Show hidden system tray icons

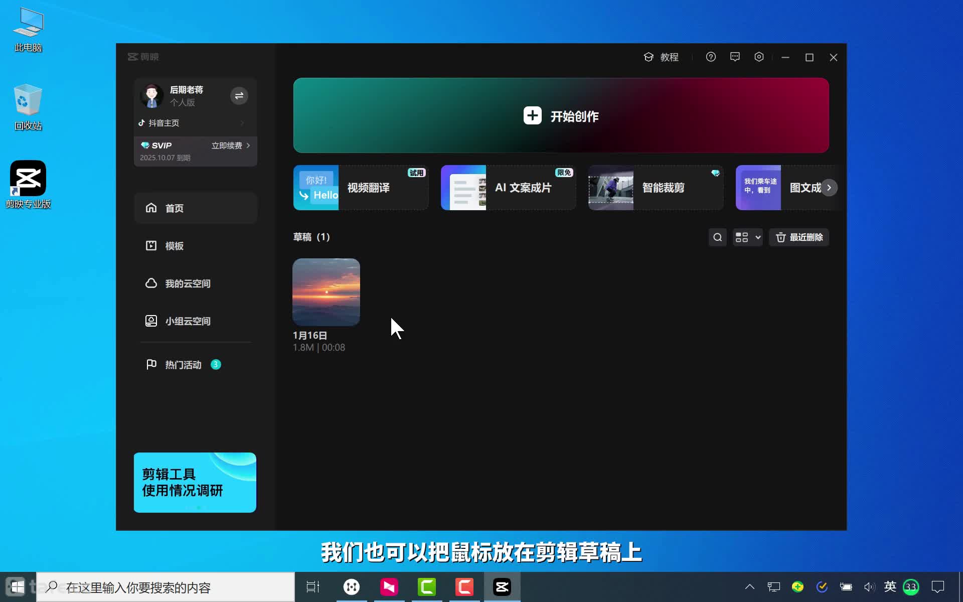(749, 587)
